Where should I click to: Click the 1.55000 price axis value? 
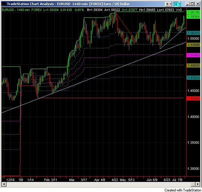click(x=193, y=39)
